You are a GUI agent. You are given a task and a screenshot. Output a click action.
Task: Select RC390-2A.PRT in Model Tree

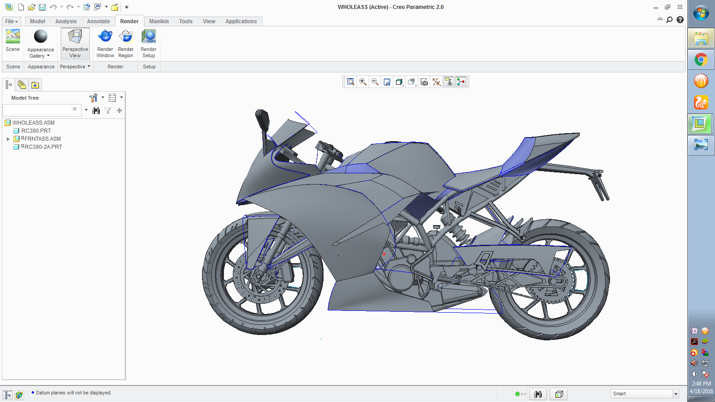pos(43,147)
